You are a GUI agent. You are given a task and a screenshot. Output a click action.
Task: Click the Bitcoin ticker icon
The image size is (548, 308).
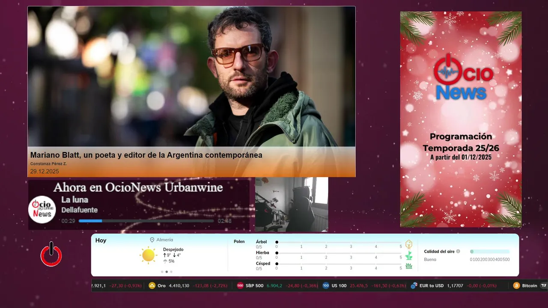[517, 286]
